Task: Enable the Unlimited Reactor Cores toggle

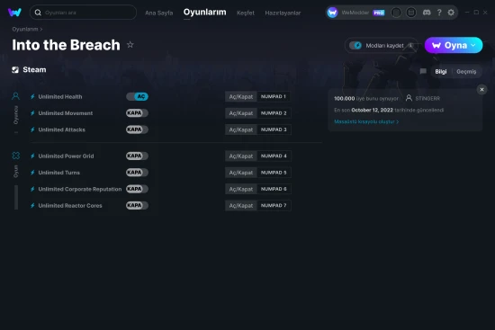Action: (137, 205)
